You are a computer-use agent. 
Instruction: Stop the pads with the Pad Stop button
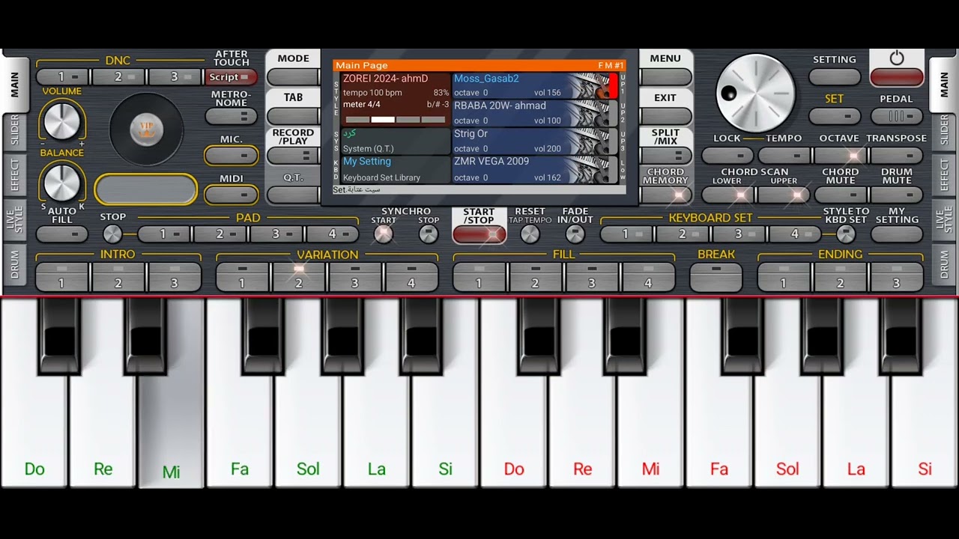(x=112, y=234)
